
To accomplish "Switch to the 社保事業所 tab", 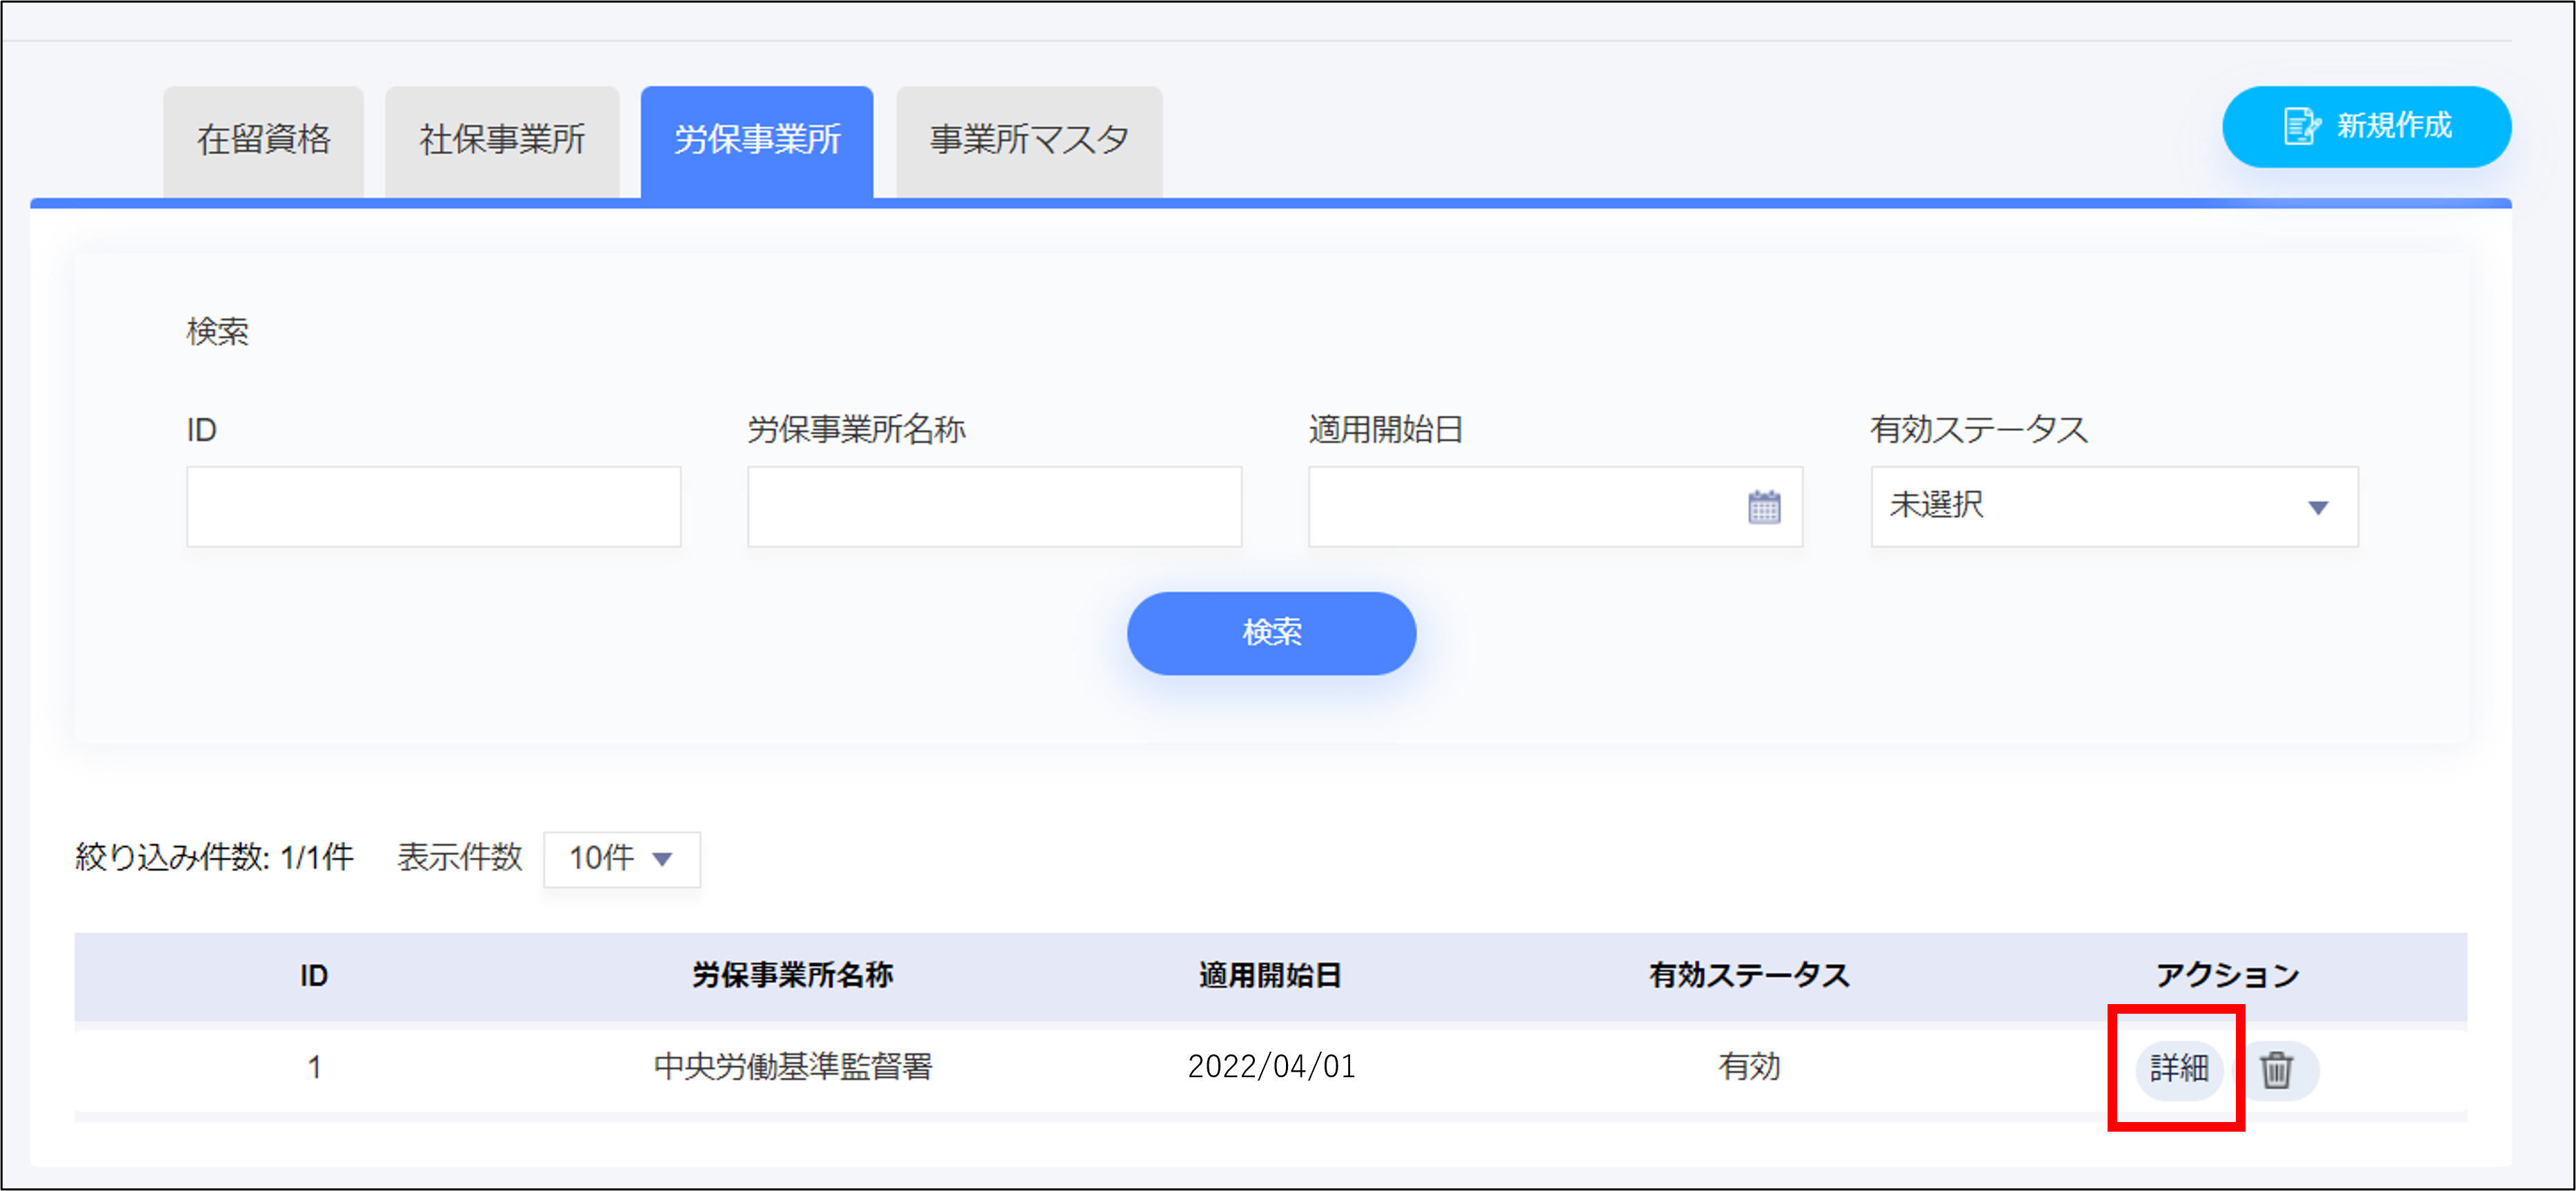I will point(501,141).
